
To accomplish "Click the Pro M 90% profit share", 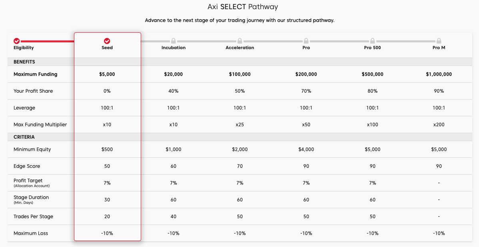I will pos(439,91).
